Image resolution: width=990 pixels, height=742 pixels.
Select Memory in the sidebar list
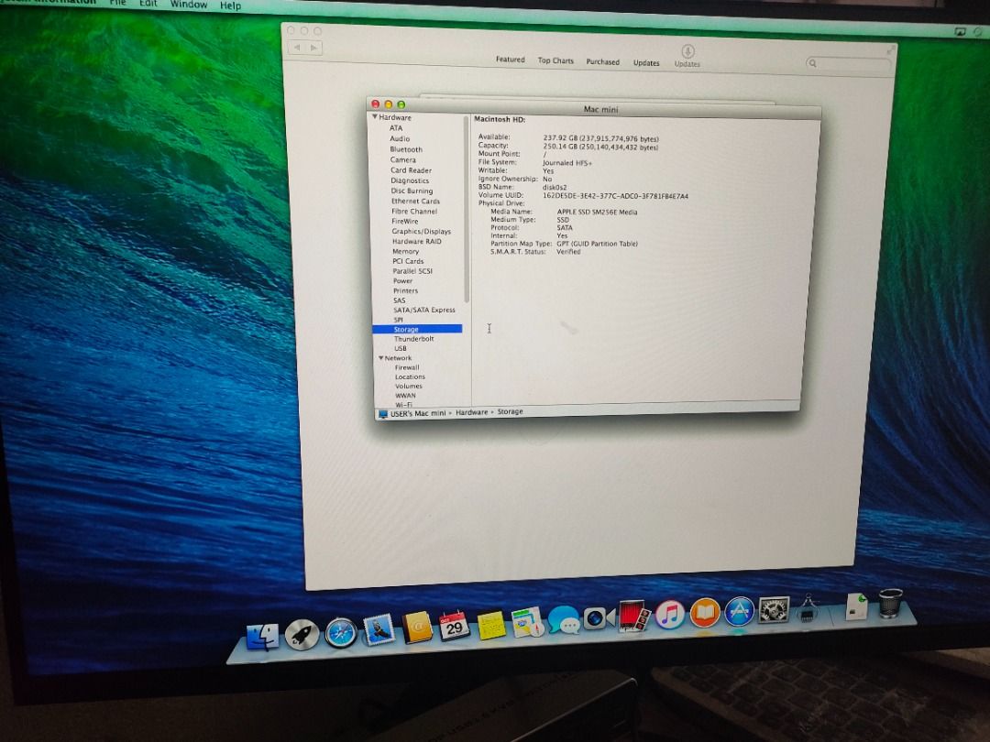point(405,252)
